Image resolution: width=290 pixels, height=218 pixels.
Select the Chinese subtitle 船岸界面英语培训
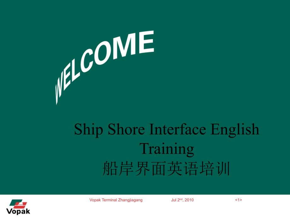coord(166,168)
